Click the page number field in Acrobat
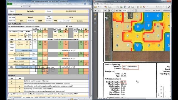Screen dimensions: 178x100 pyautogui.click(x=102, y=11)
